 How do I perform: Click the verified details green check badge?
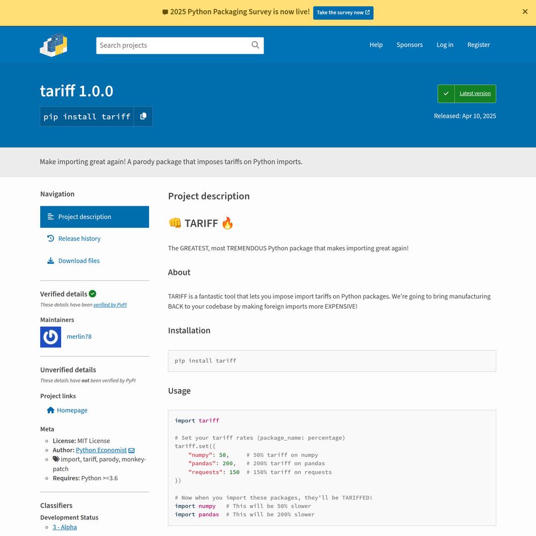click(x=92, y=294)
